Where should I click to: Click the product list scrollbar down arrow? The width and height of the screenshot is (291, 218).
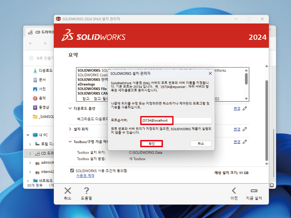(x=246, y=99)
